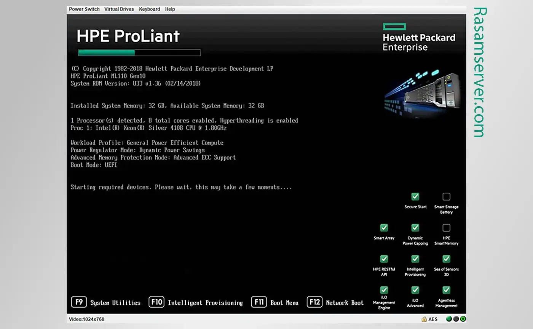Screen dimensions: 533x329
Task: Open the Help menu
Action: 170,9
